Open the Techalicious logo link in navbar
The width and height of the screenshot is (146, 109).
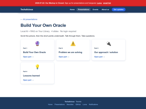[27, 9]
